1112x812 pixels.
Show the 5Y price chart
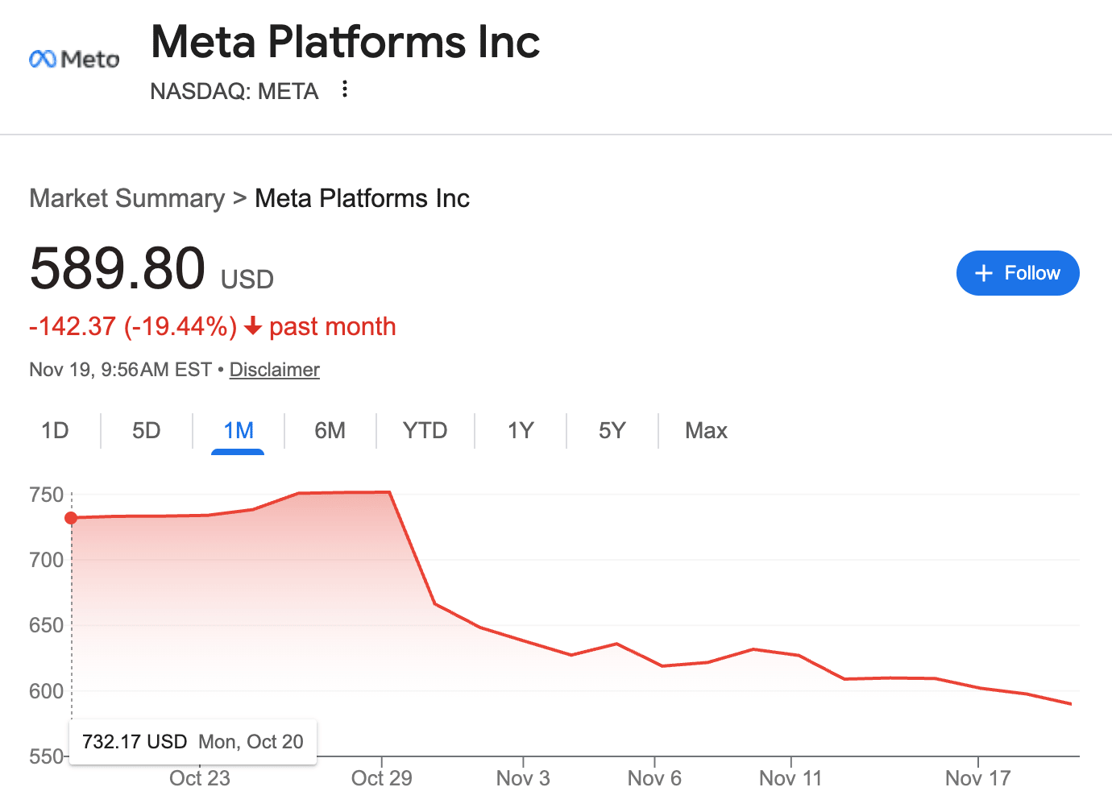pos(612,431)
